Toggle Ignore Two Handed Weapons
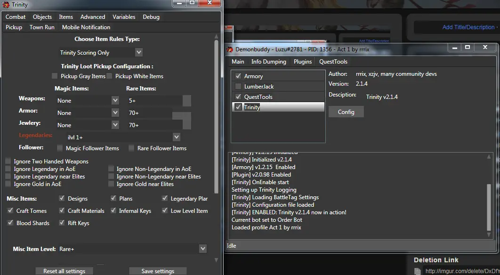This screenshot has width=500, height=275. [x=8, y=162]
